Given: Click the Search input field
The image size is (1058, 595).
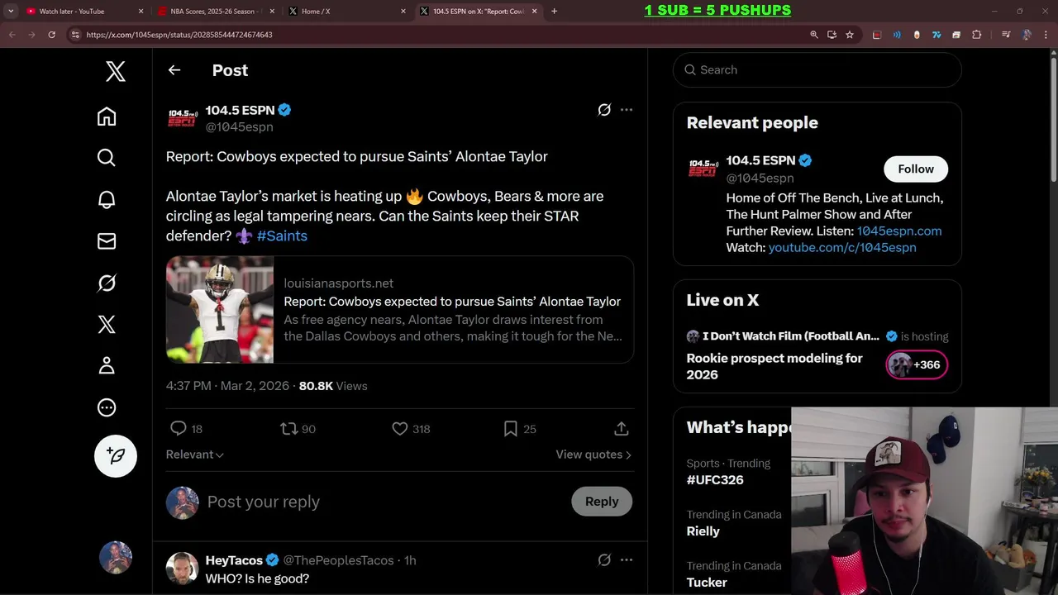Looking at the screenshot, I should tap(817, 70).
